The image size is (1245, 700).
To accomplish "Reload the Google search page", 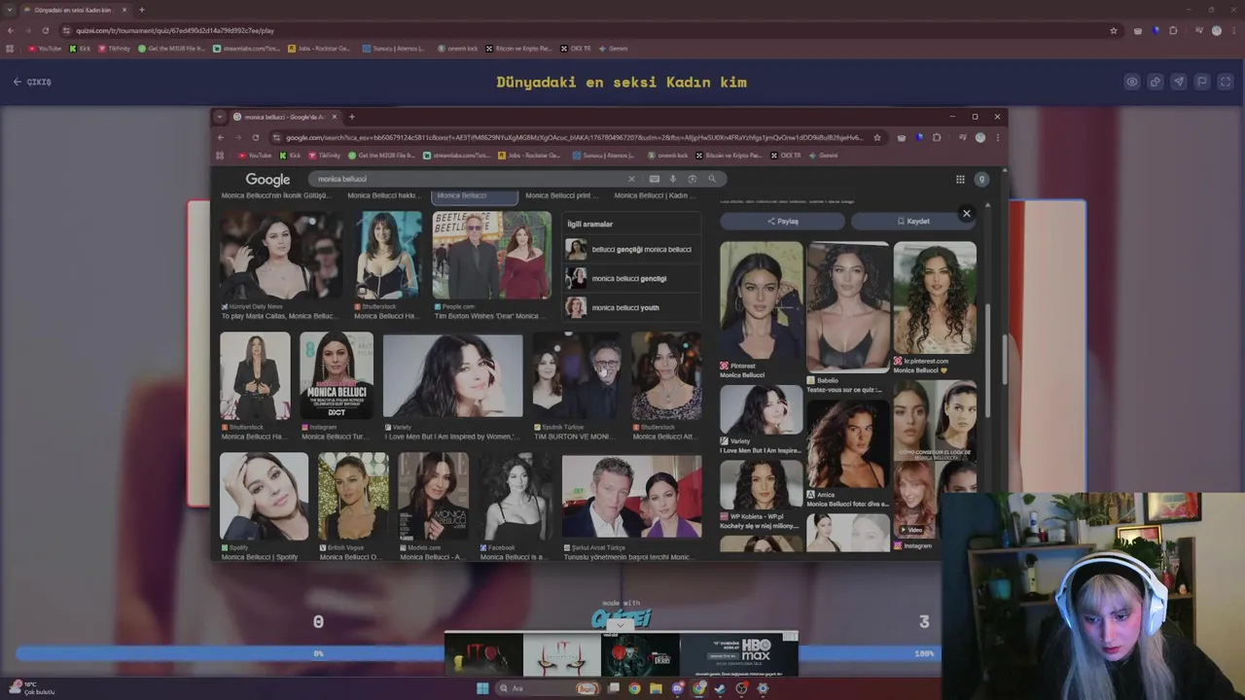I will [x=255, y=137].
